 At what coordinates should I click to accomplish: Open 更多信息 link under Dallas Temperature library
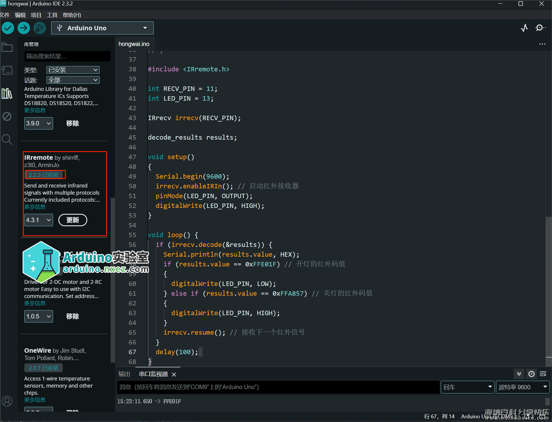pos(35,110)
